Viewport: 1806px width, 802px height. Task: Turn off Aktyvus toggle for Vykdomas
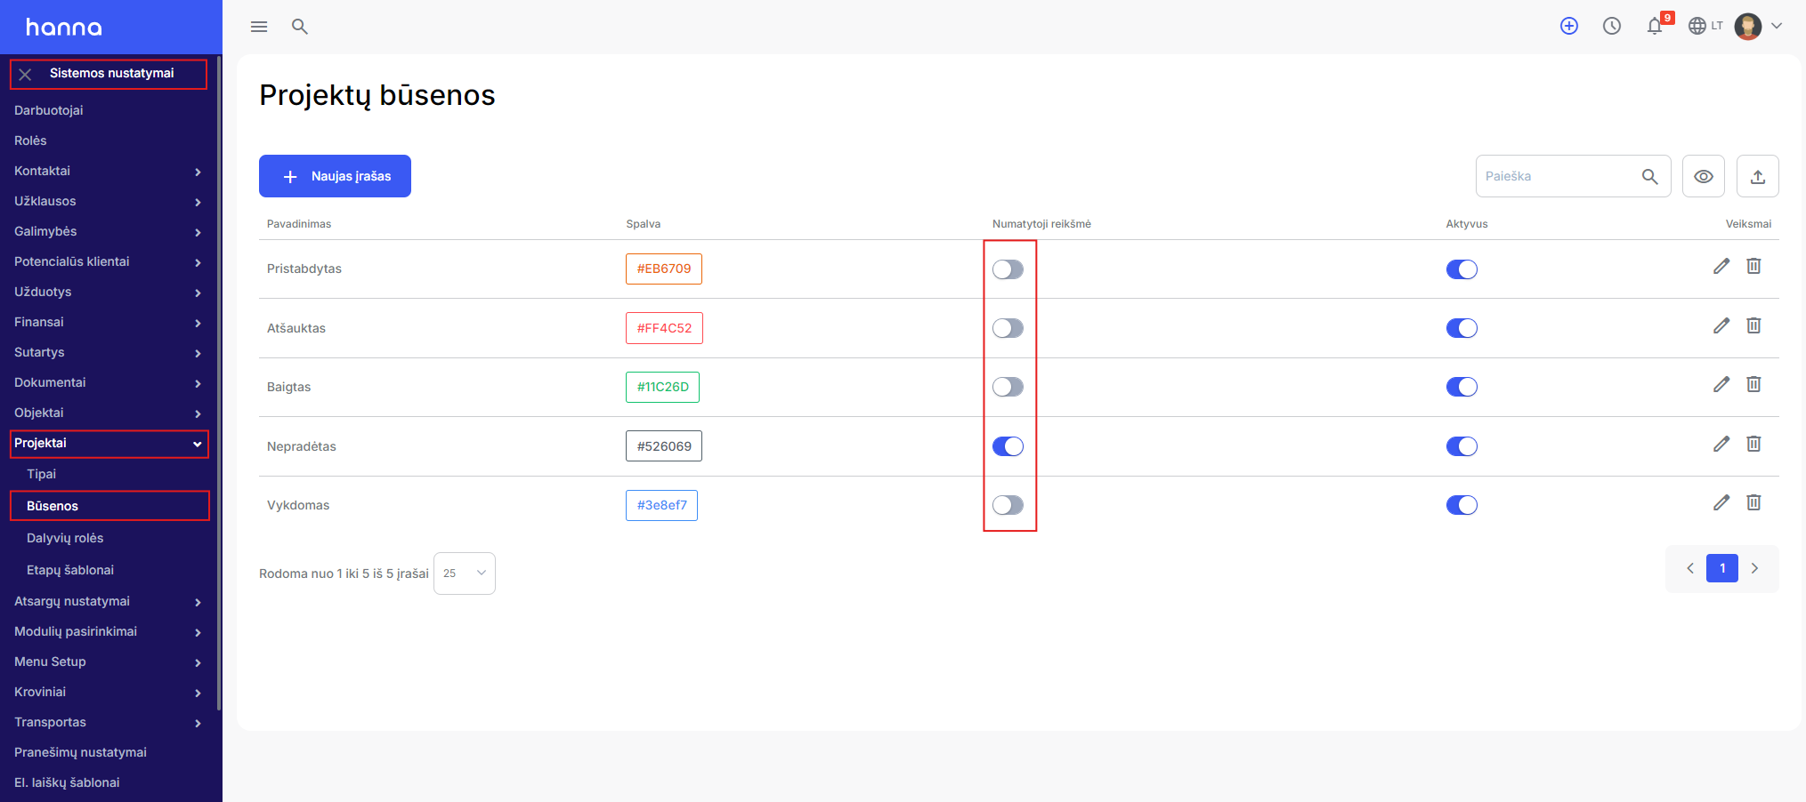coord(1462,505)
